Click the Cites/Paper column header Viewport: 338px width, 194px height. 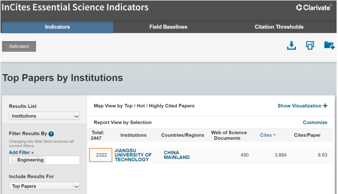point(307,135)
